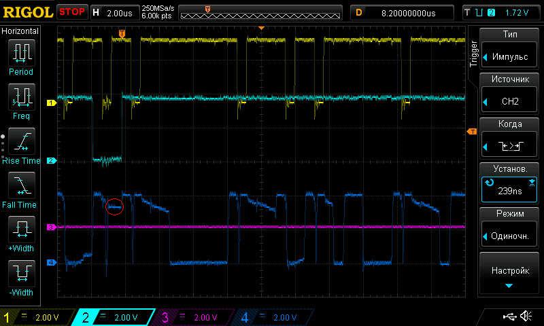Click the USB connection status icon

[509, 316]
